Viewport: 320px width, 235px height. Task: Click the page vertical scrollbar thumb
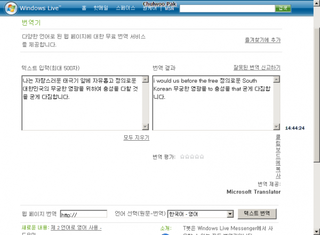317,94
